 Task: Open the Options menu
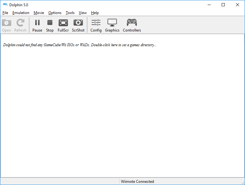click(x=55, y=13)
